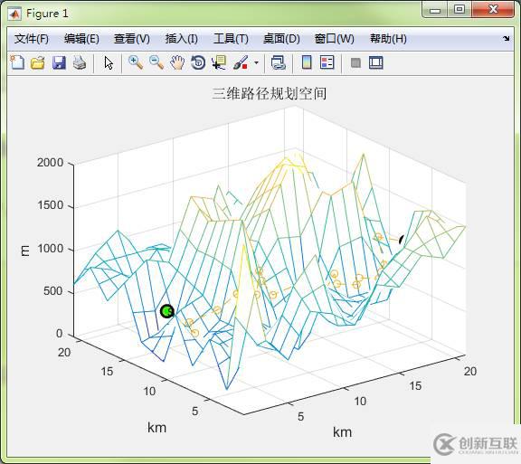Open the 插入(I) menu
Image resolution: width=521 pixels, height=464 pixels.
point(182,39)
